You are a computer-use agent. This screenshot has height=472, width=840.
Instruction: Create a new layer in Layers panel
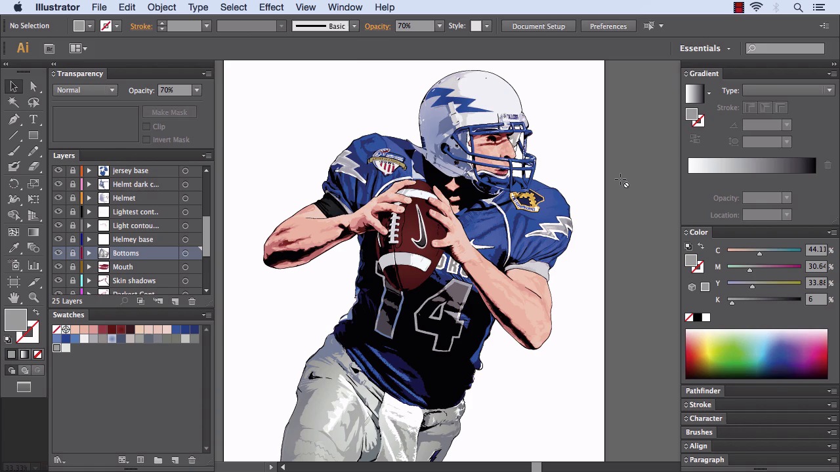tap(175, 302)
